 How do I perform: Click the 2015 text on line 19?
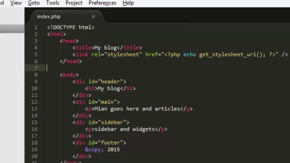tap(114, 149)
